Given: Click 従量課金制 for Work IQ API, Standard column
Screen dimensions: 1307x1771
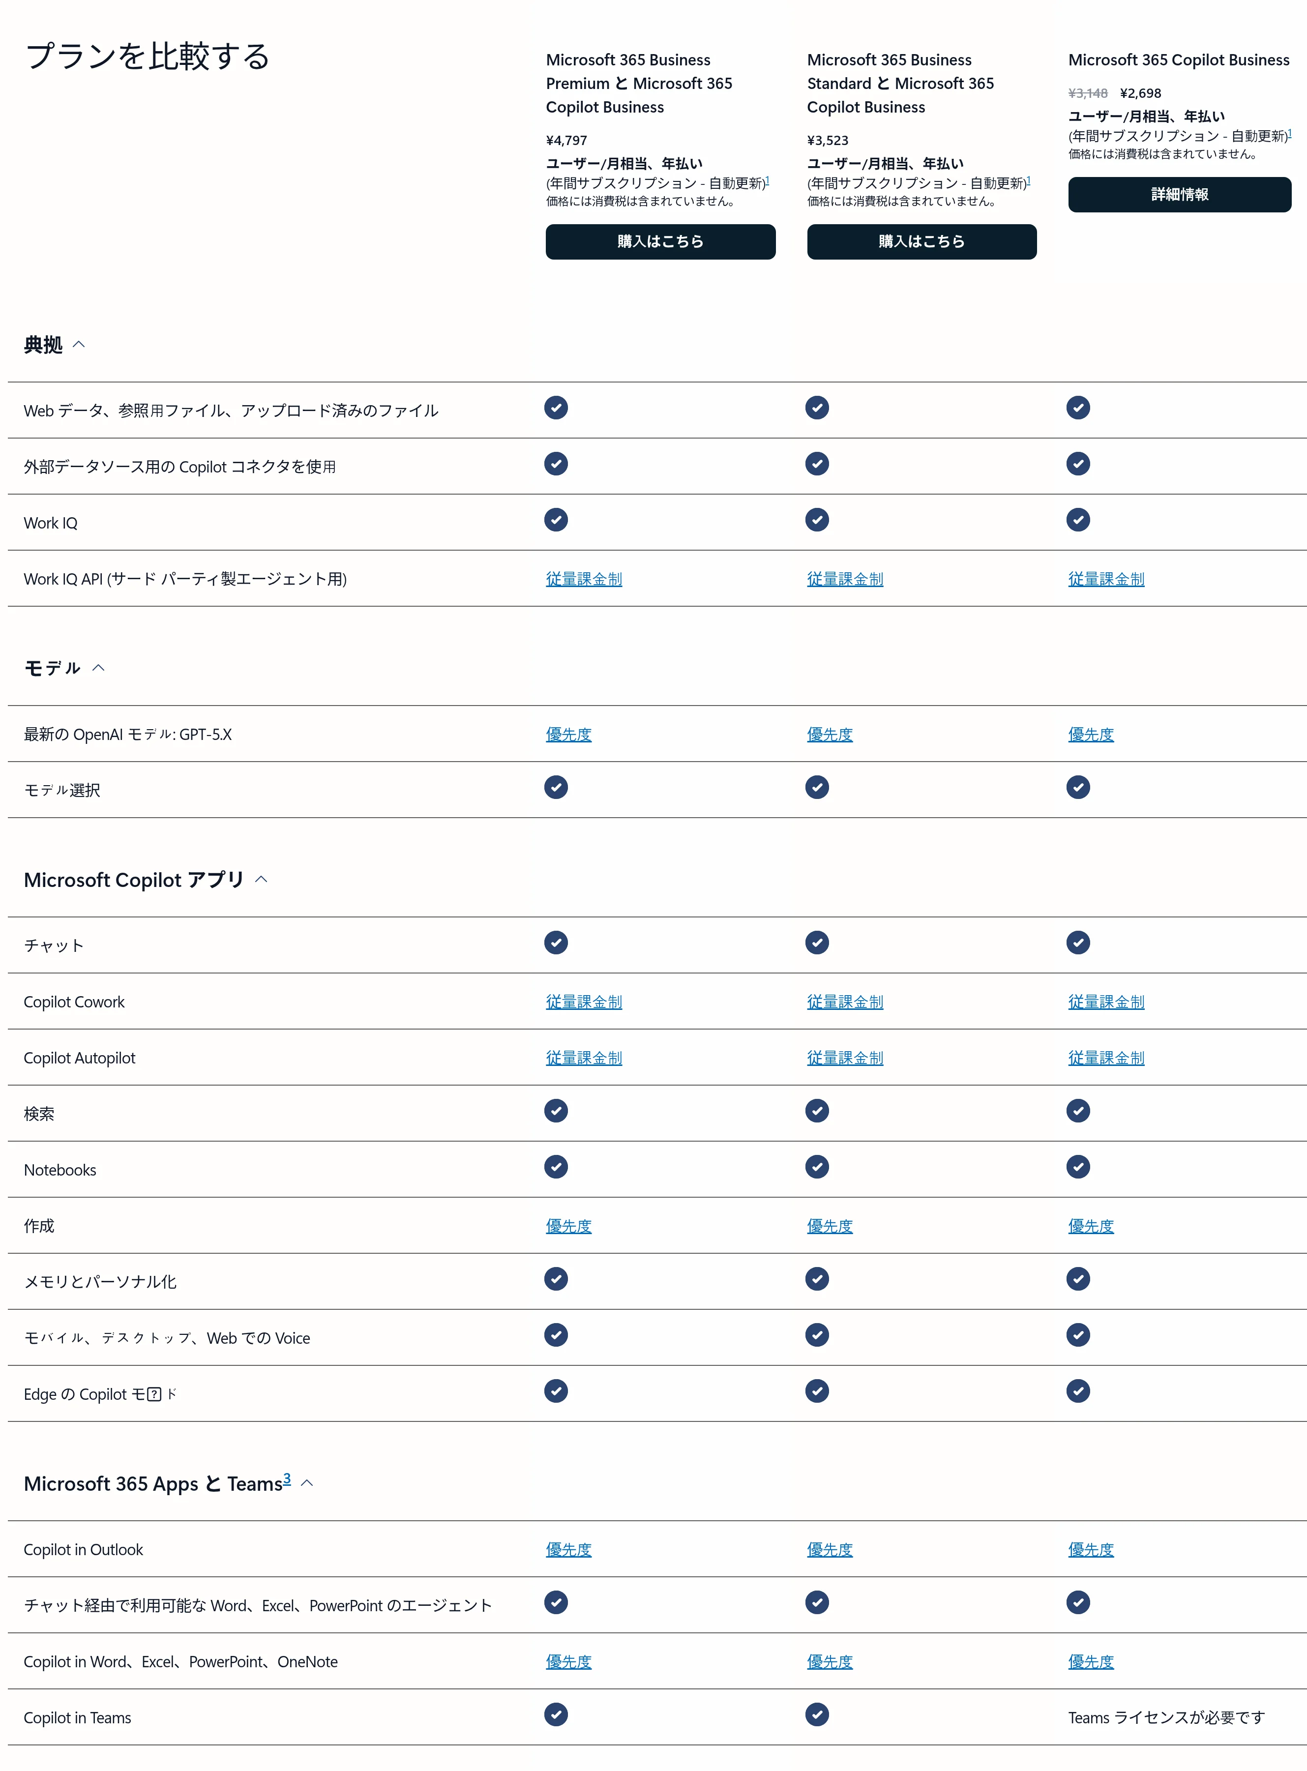Looking at the screenshot, I should tap(845, 580).
